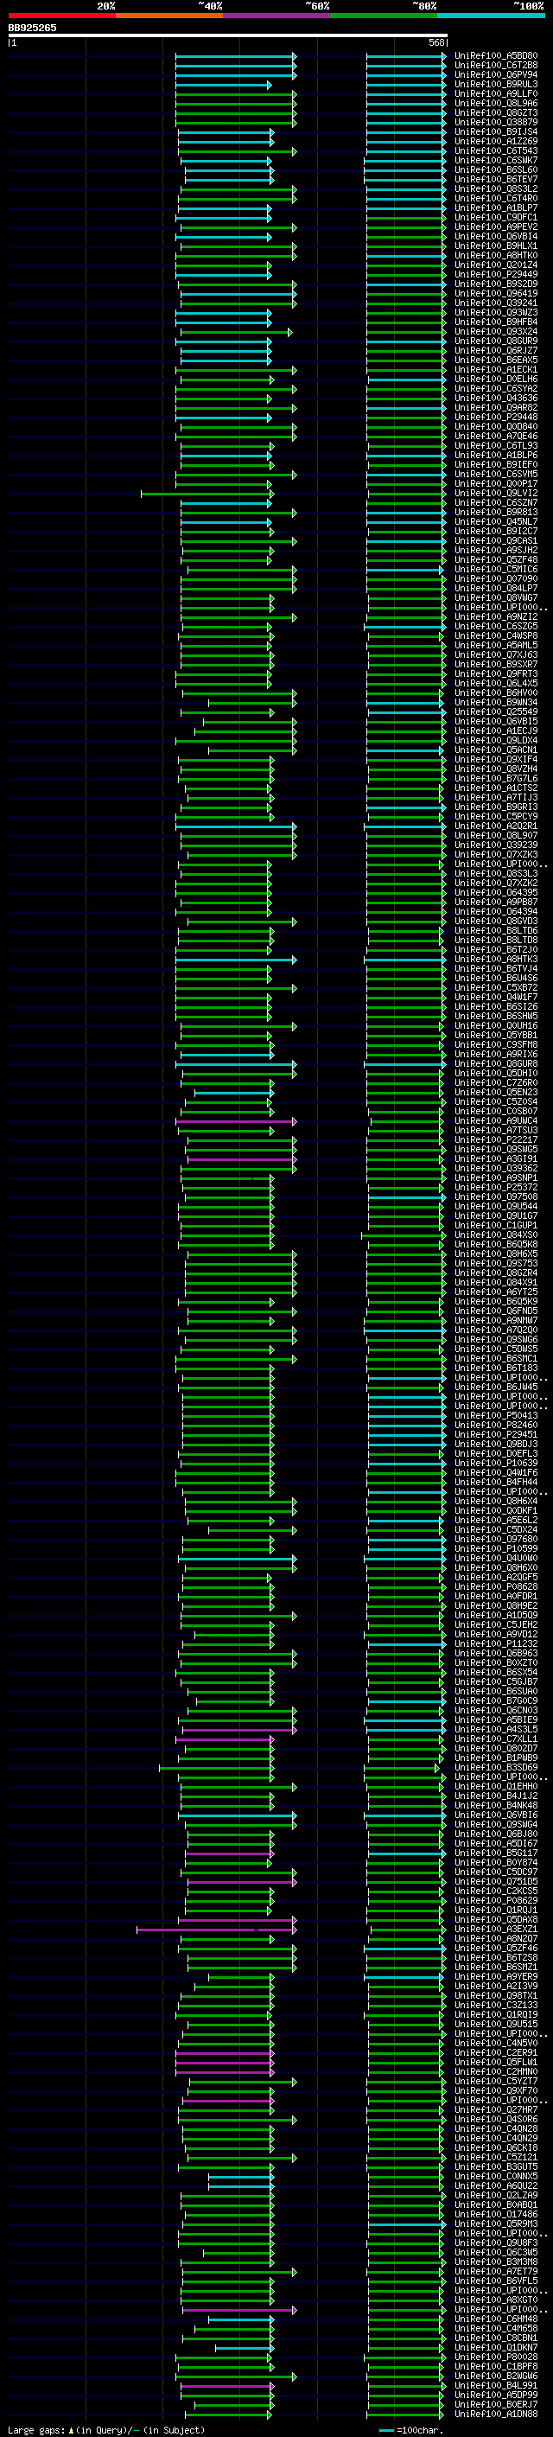Select hit UniRef100_A8HTK0

coord(496,255)
